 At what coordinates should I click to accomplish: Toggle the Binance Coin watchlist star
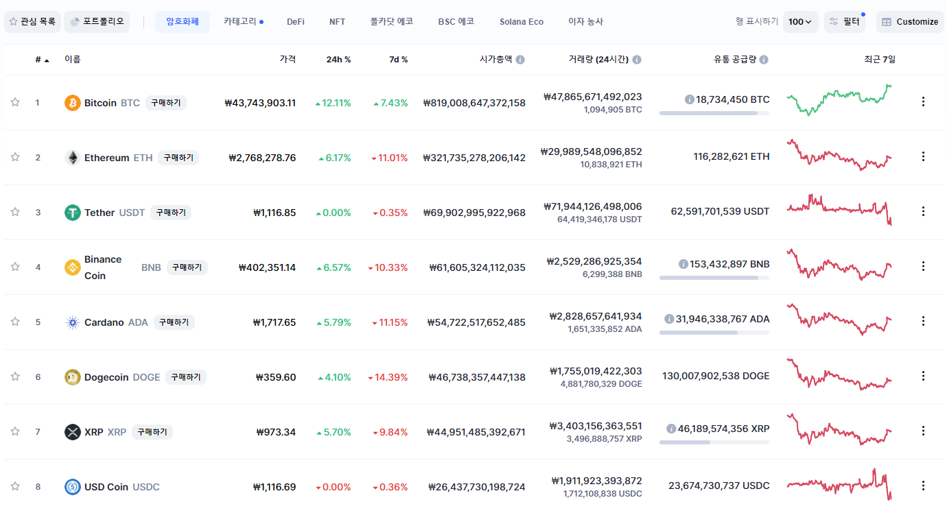[x=15, y=267]
